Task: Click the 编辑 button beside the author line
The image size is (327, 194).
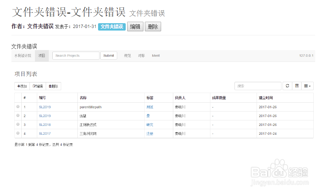Action: 135,27
